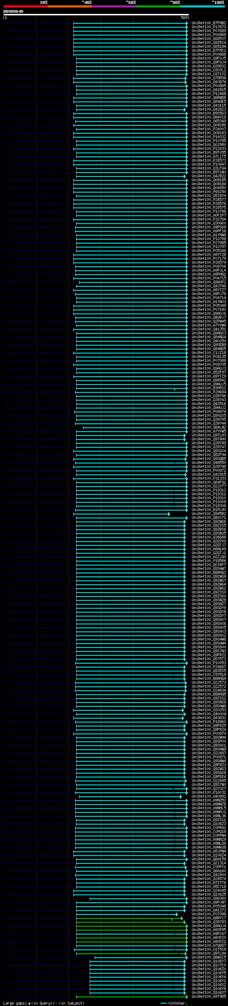Select hit UniRef100_Q107C0
The height and width of the screenshot is (1006, 228).
(x=209, y=965)
